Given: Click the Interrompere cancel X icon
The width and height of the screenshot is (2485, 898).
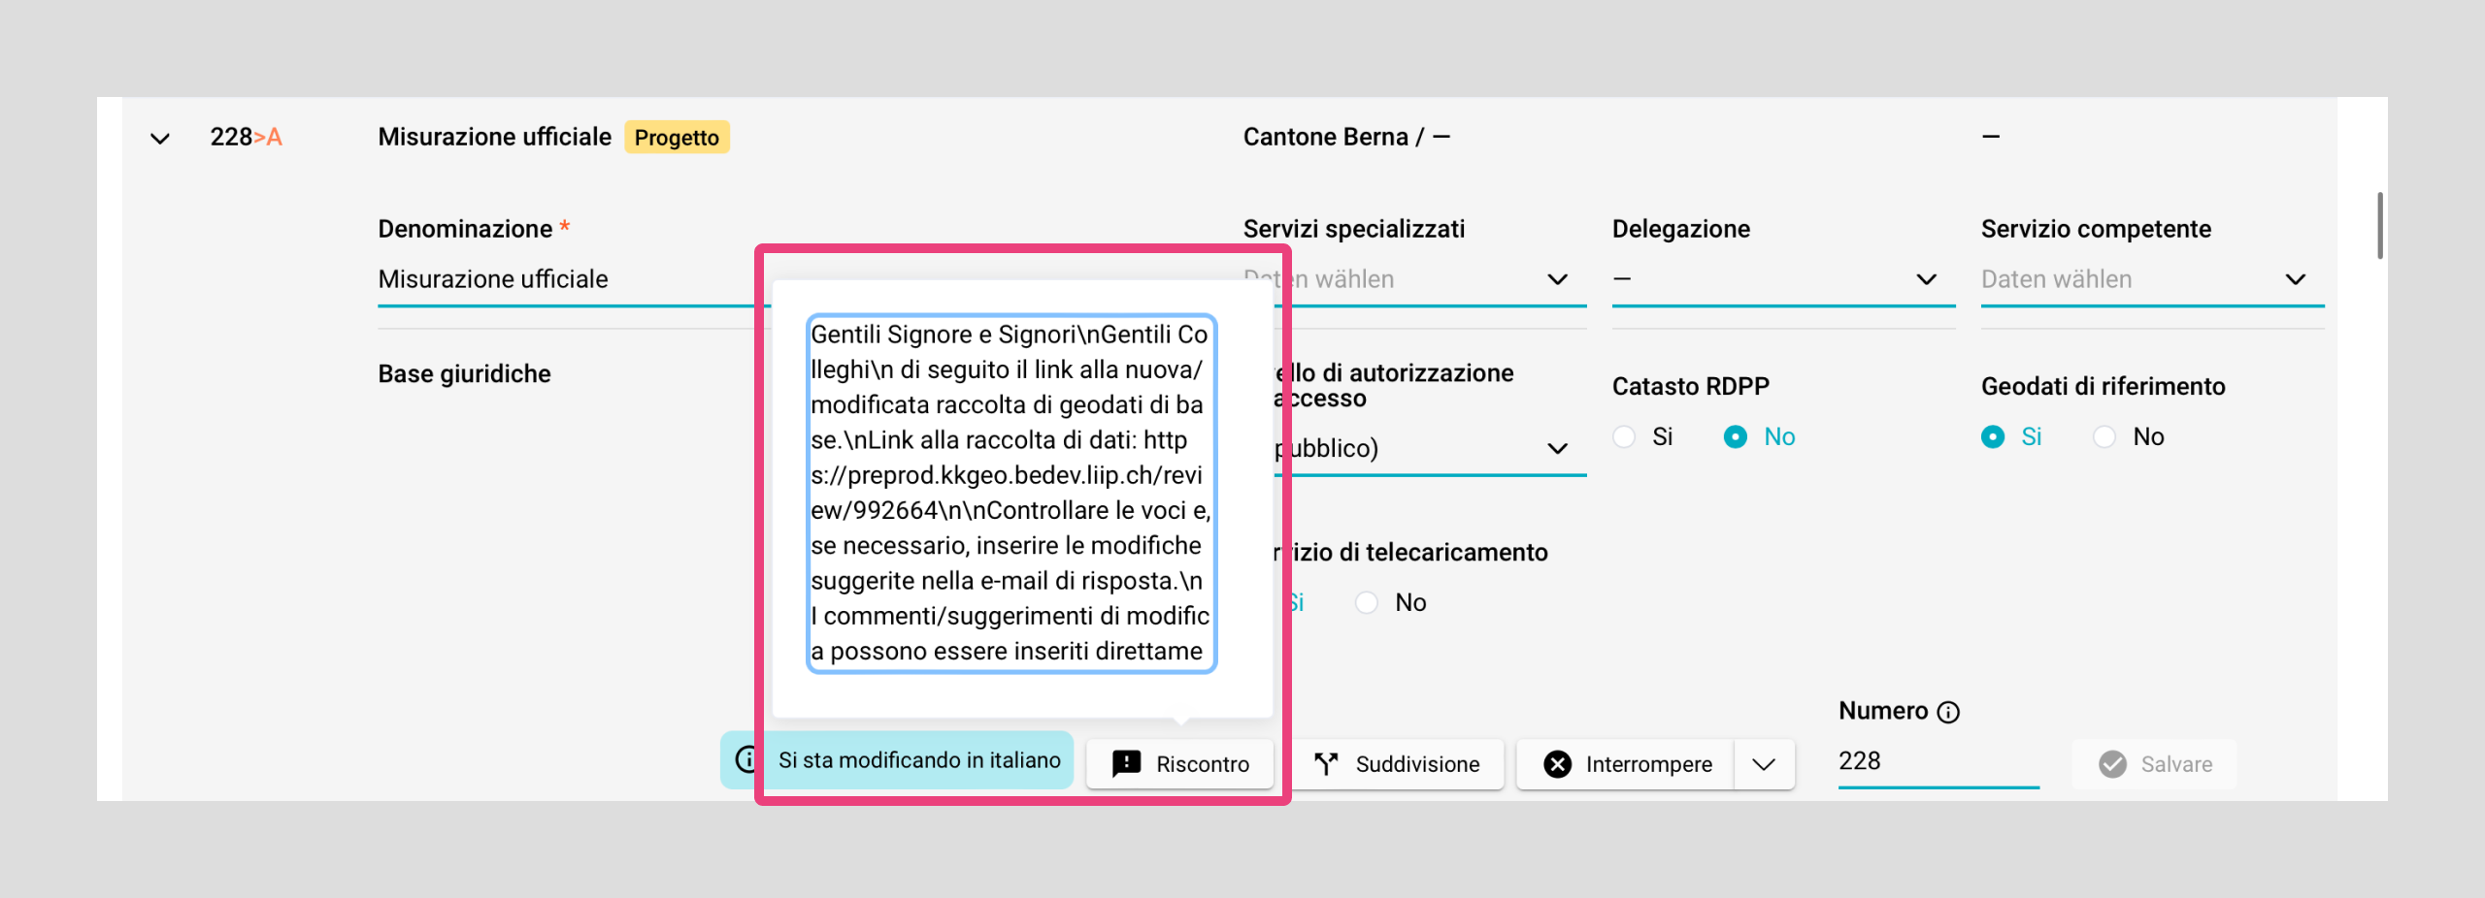Looking at the screenshot, I should 1557,764.
